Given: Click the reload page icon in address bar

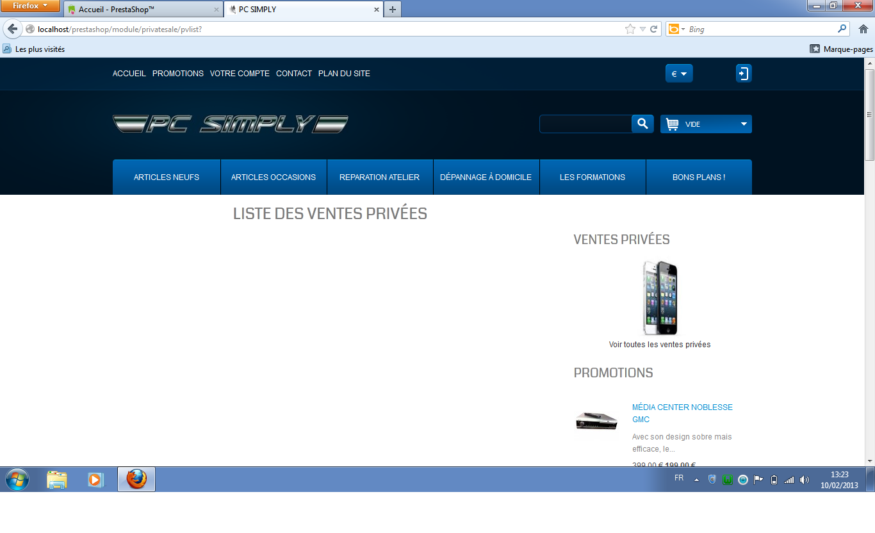Looking at the screenshot, I should coord(654,29).
